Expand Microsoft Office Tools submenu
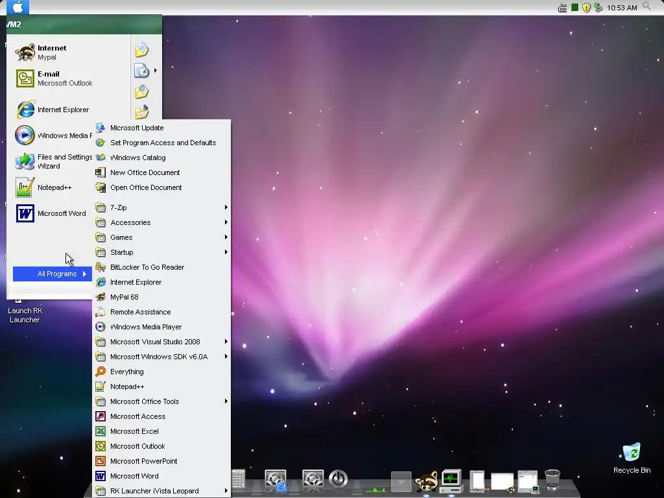 161,401
